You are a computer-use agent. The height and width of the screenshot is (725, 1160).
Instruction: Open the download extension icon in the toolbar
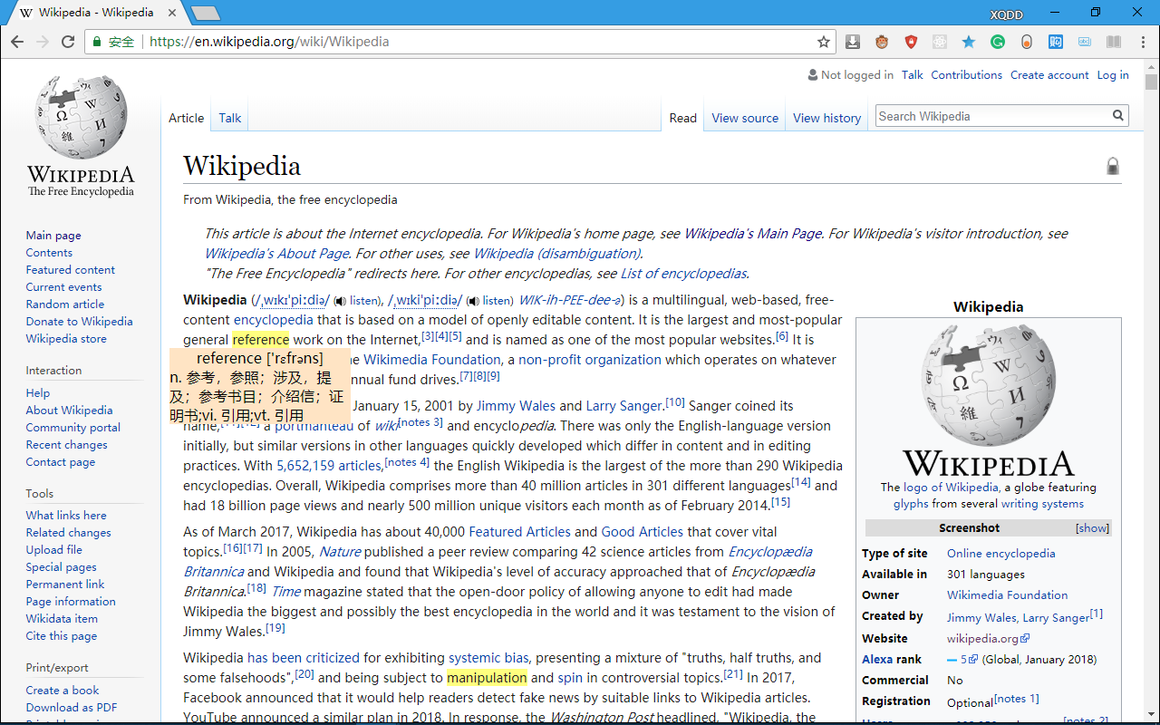pyautogui.click(x=853, y=42)
